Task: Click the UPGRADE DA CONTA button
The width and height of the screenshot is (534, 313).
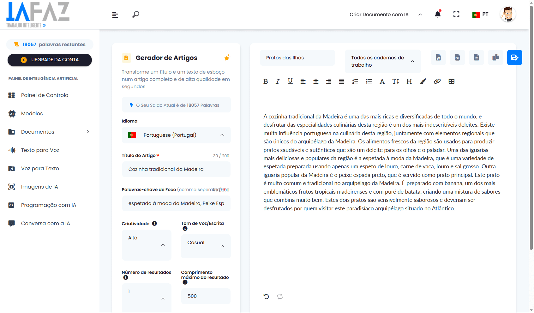Action: click(50, 60)
